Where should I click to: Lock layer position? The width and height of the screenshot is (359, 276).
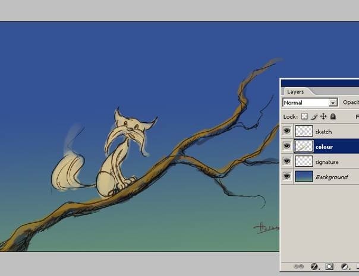point(323,117)
